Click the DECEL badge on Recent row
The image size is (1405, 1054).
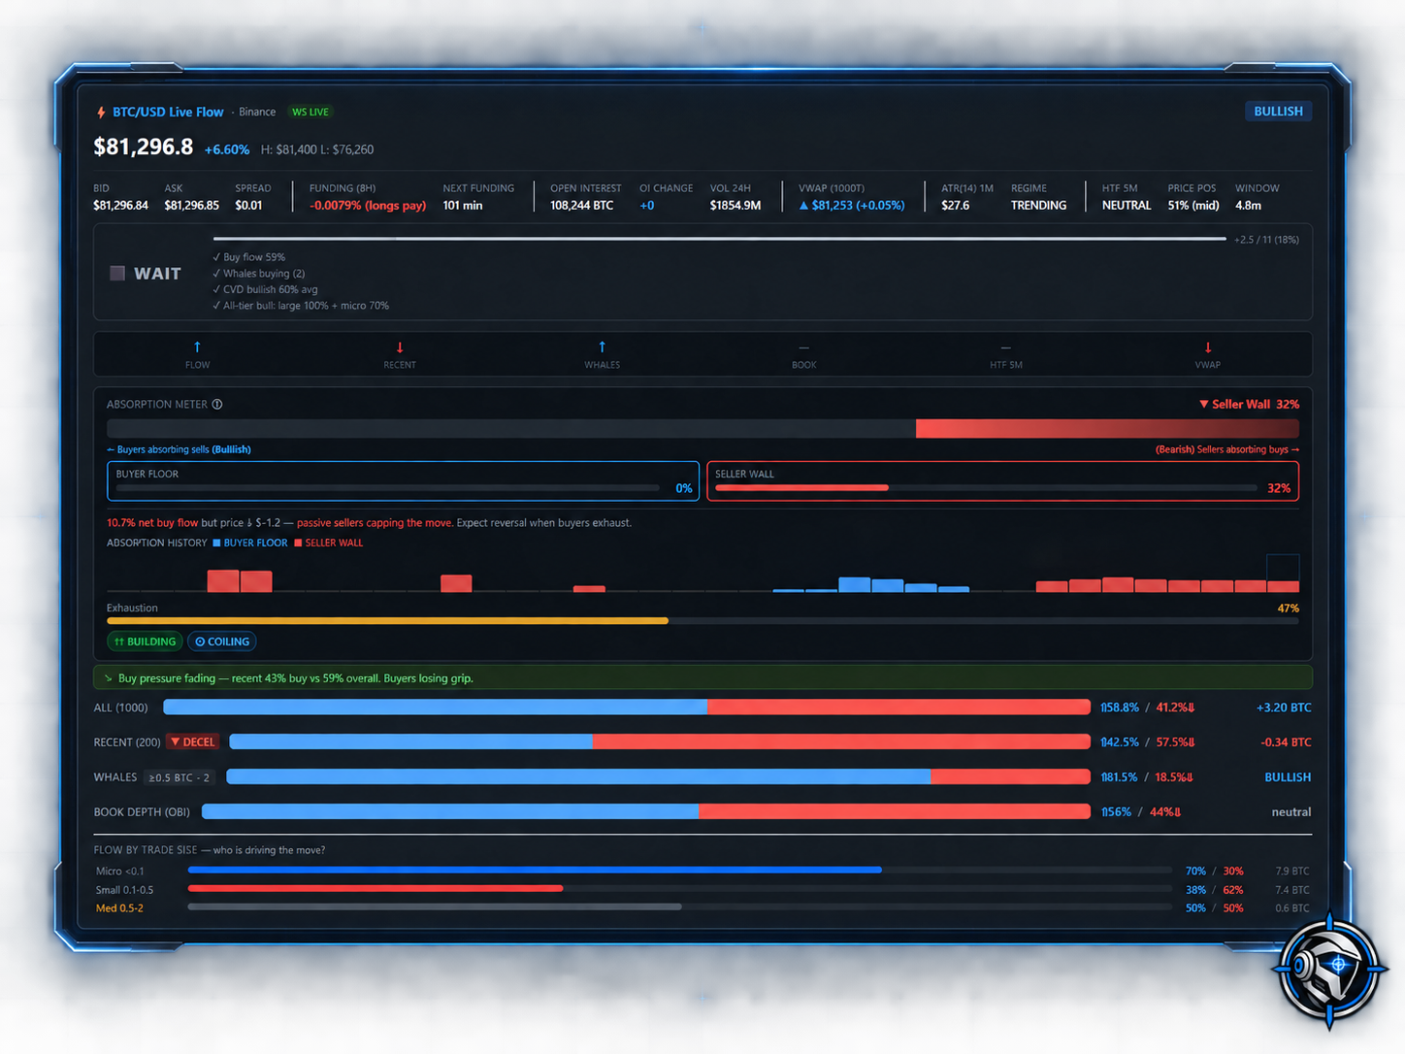click(192, 742)
